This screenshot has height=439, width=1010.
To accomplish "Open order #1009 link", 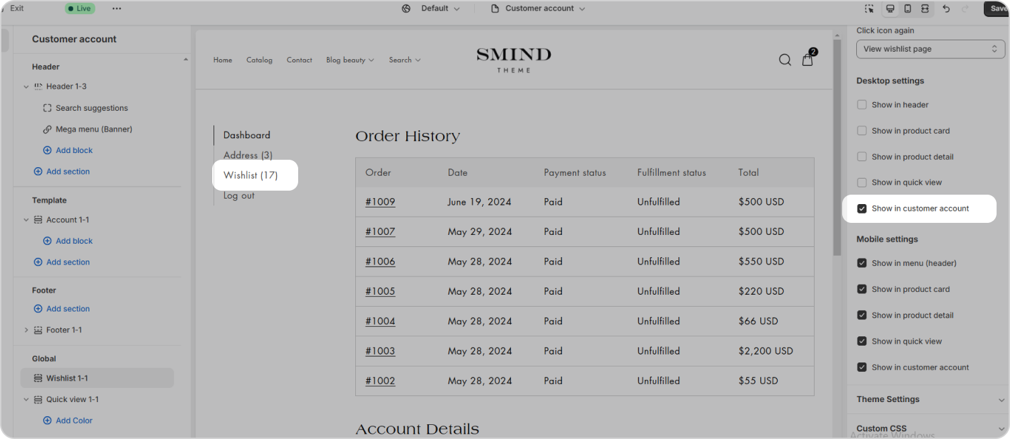I will 380,202.
